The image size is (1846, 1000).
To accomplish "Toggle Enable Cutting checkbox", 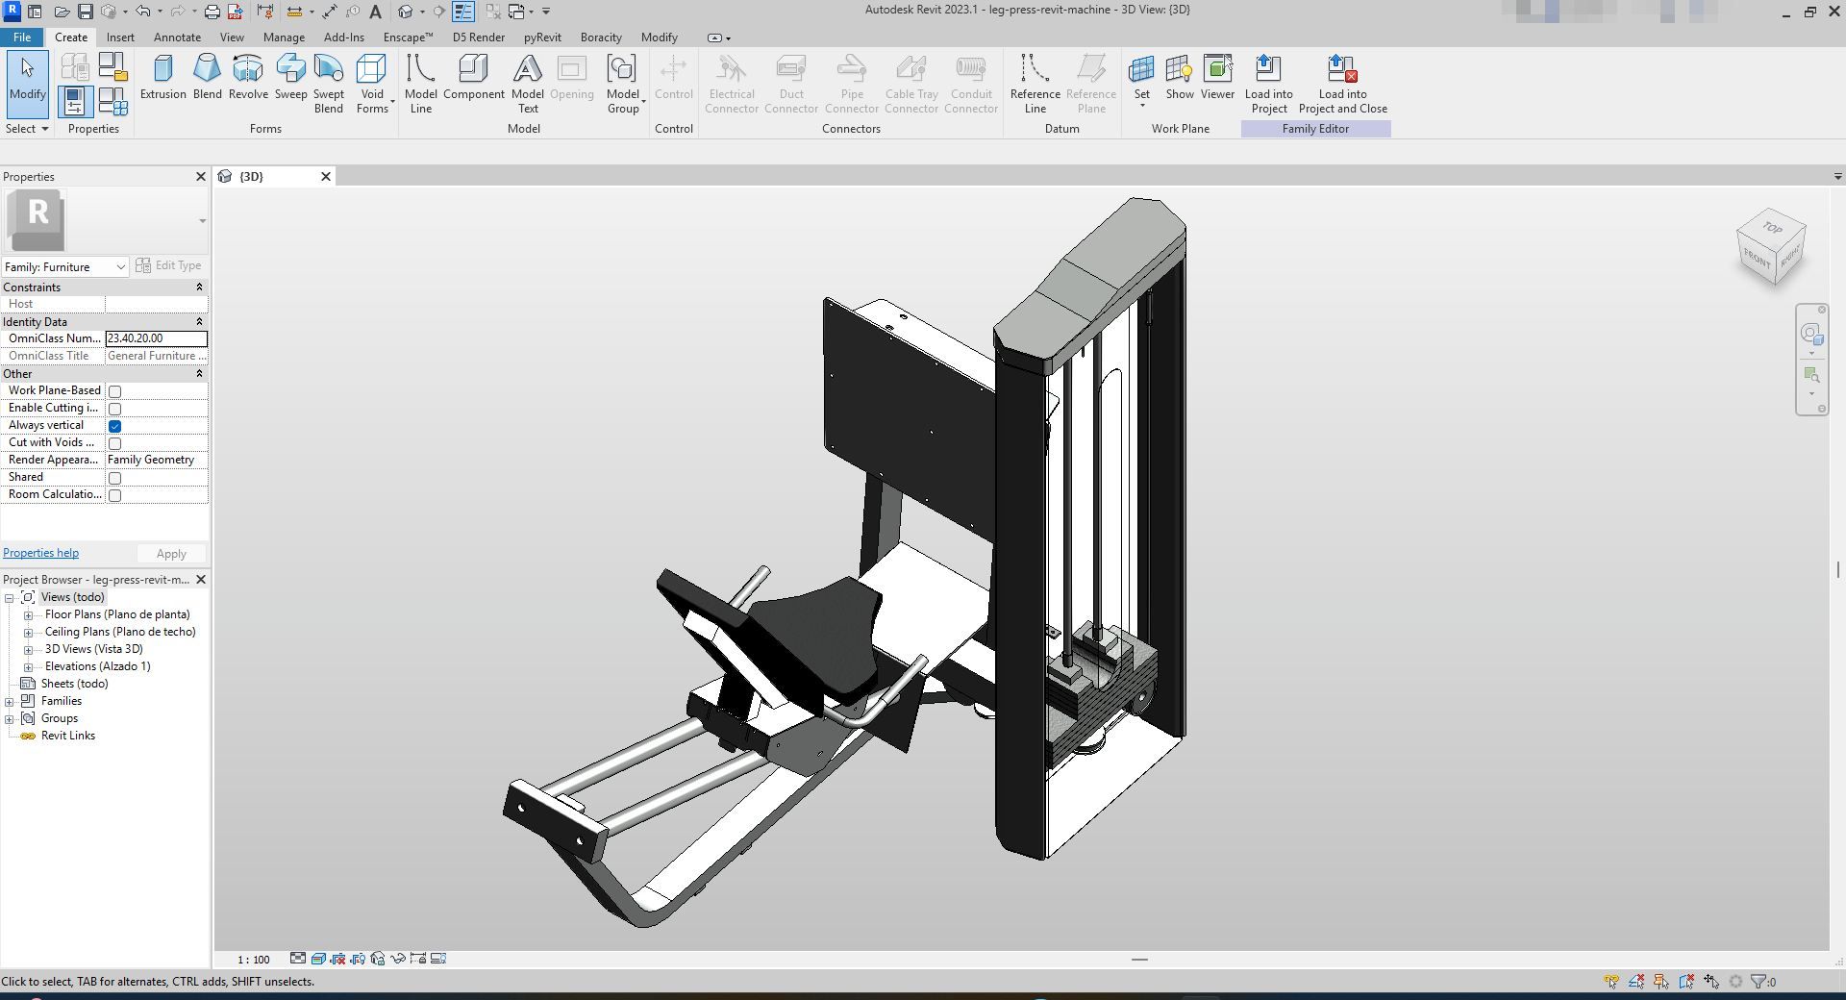I will (114, 409).
